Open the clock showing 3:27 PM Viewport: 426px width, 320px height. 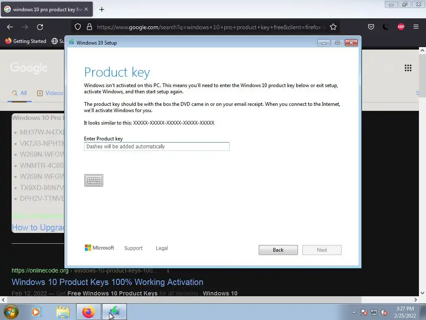point(405,312)
